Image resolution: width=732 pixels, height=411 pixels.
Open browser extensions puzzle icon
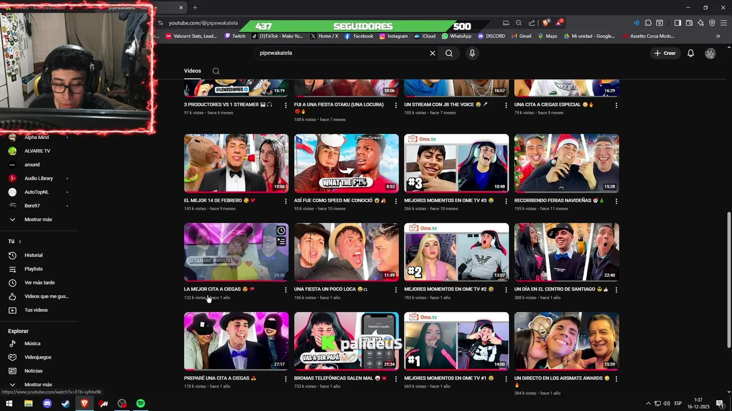pyautogui.click(x=648, y=23)
